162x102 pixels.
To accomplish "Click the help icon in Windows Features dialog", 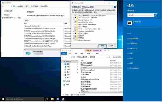I will tap(115, 7).
